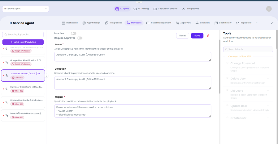Click the Approvers people icon
This screenshot has height=144, width=278.
coord(177,23)
